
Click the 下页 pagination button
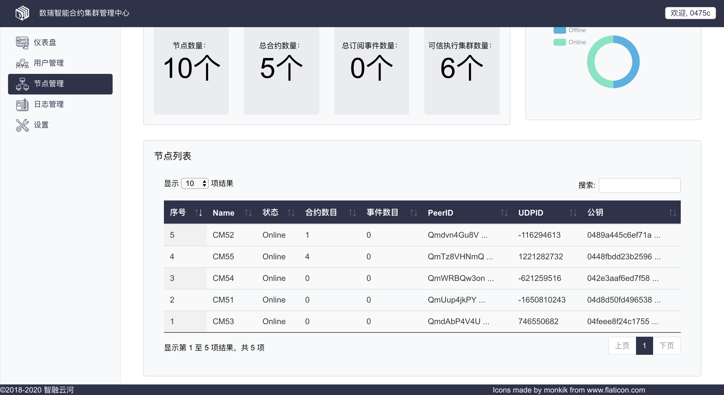[x=667, y=345]
